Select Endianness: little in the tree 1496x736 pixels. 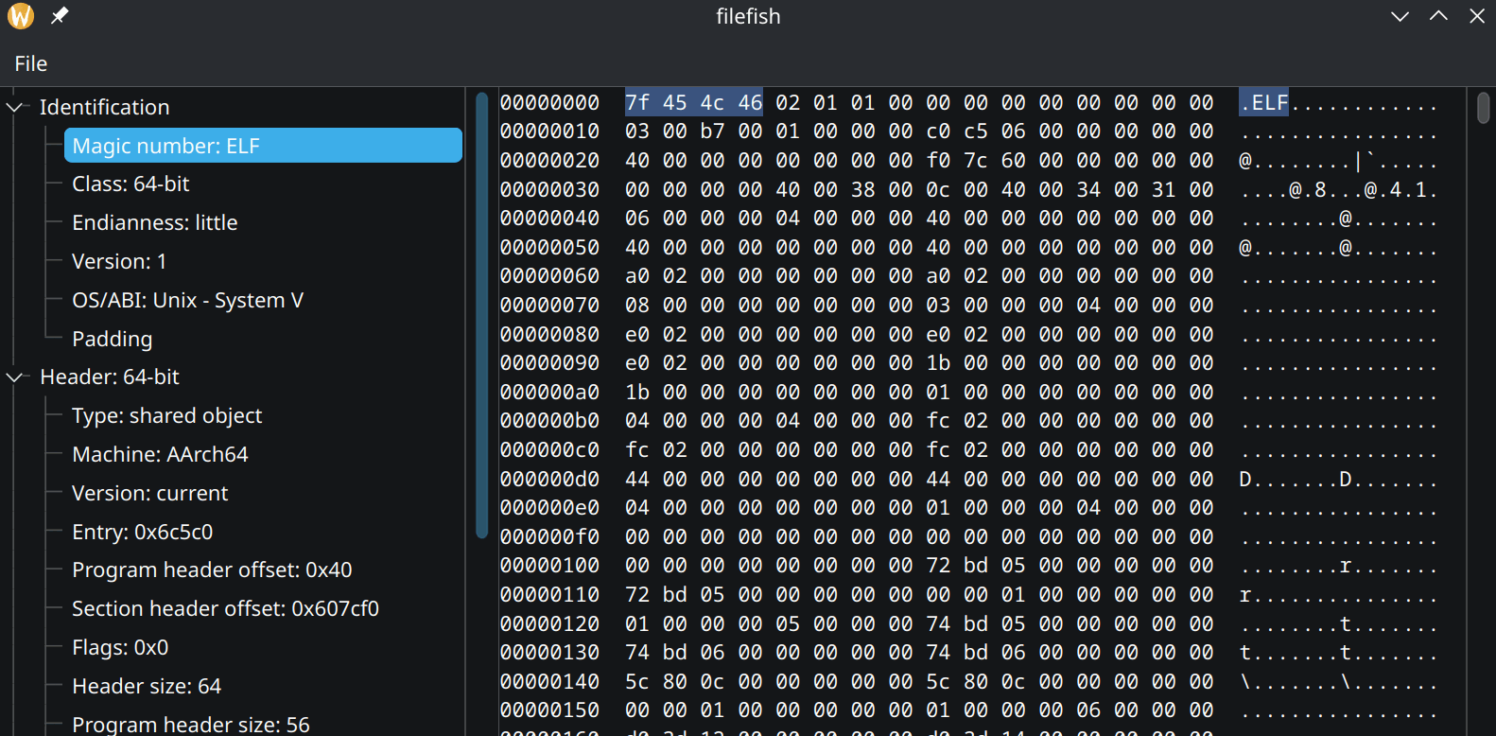click(155, 222)
